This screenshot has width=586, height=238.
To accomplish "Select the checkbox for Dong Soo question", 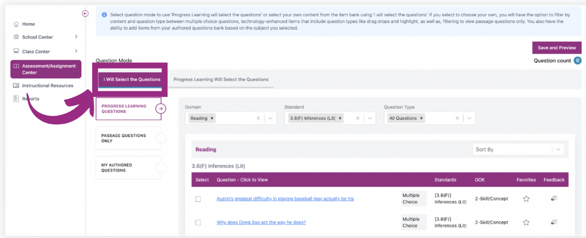I will (x=198, y=223).
